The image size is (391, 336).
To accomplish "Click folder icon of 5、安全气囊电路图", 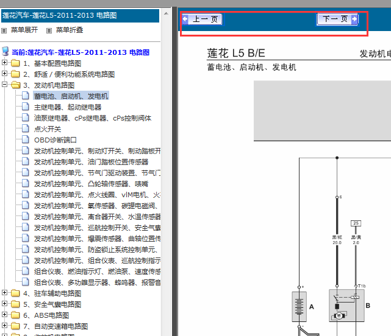I will 15,304.
